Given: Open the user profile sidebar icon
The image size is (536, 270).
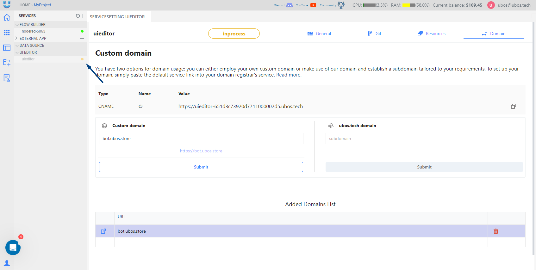Looking at the screenshot, I should click(x=7, y=263).
